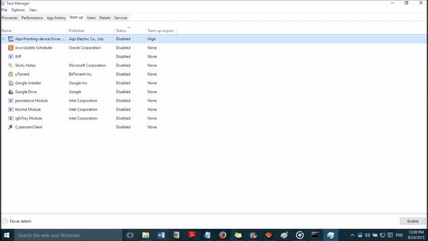This screenshot has height=241, width=428.
Task: Click the Google Installer icon
Action: 11,83
